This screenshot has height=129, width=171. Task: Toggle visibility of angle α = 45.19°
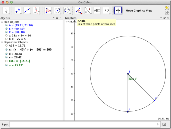pos(6,65)
